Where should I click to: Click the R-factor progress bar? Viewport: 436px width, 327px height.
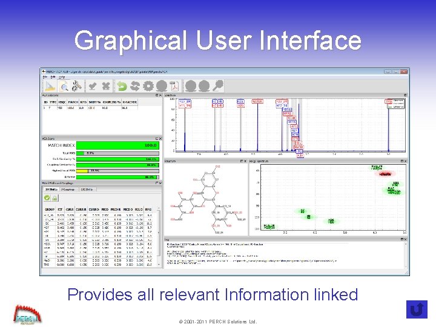(117, 177)
